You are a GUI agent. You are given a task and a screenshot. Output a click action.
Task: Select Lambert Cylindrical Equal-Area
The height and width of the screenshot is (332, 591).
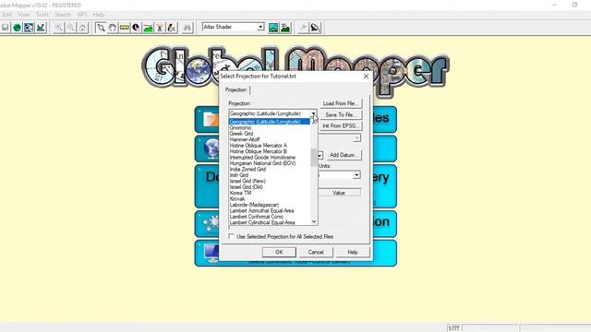(270, 222)
